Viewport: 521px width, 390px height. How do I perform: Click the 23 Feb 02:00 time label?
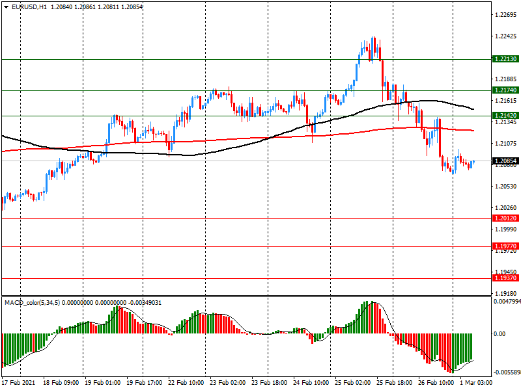(227, 383)
